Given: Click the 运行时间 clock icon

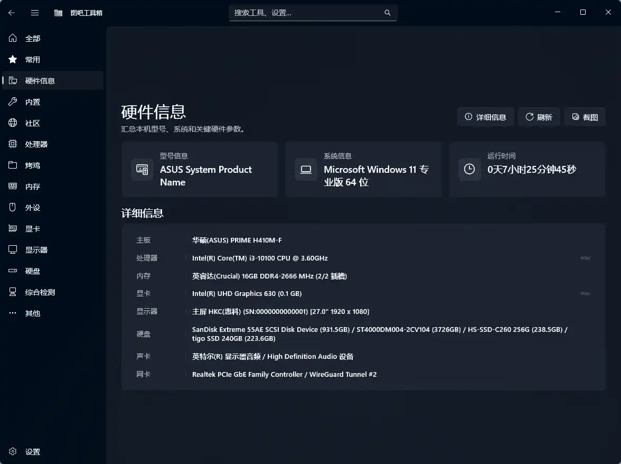Looking at the screenshot, I should tap(469, 170).
